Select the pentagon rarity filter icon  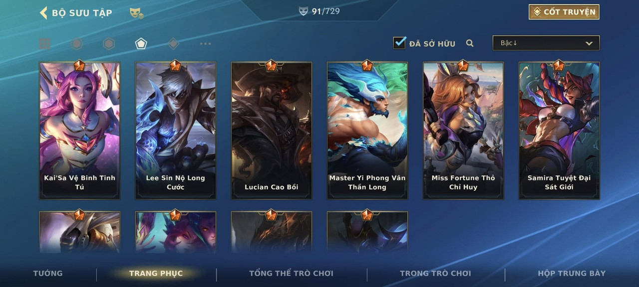pos(141,44)
